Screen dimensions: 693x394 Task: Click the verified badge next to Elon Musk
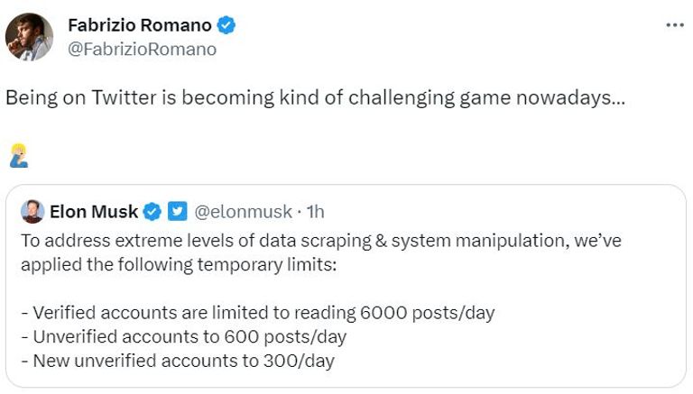(x=153, y=212)
